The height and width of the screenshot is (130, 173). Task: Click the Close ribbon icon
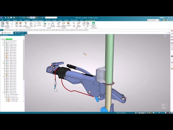84,24
